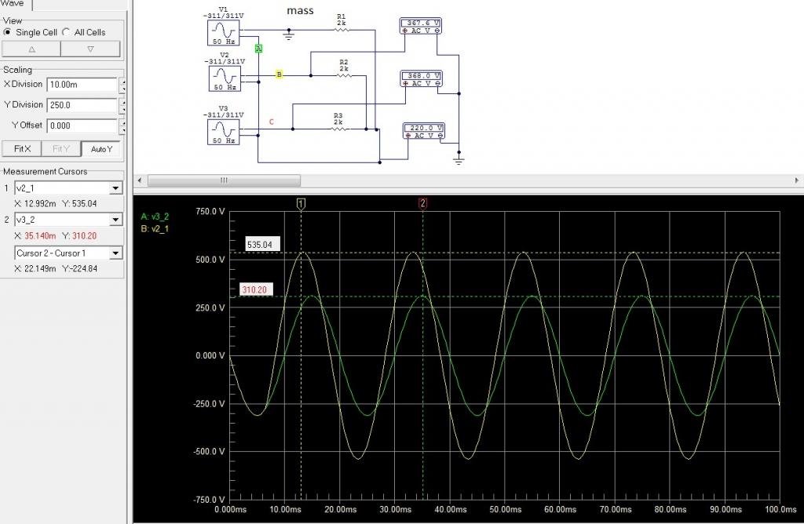
Task: Click cursor 2 reading X: 35.140m
Action: [x=35, y=236]
